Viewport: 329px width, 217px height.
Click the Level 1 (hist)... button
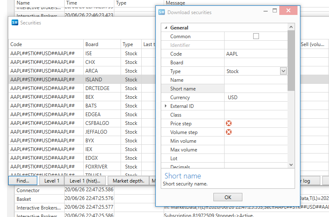point(85,181)
